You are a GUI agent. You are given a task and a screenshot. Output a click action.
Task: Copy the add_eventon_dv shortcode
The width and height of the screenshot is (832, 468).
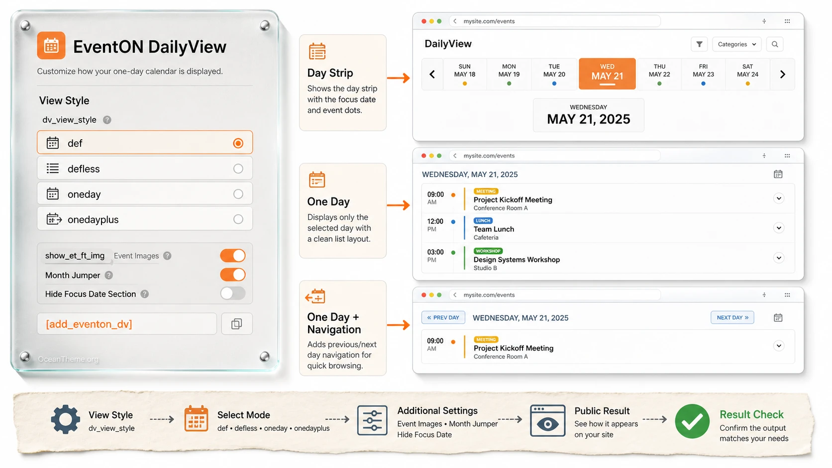coord(237,324)
